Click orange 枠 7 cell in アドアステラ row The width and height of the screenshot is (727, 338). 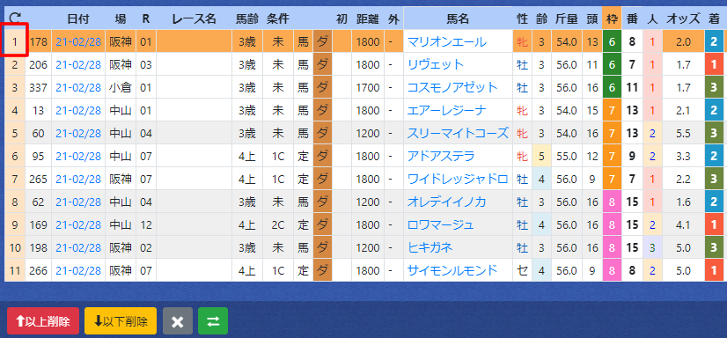pyautogui.click(x=612, y=157)
